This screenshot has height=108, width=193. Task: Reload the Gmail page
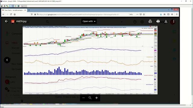click(11, 14)
